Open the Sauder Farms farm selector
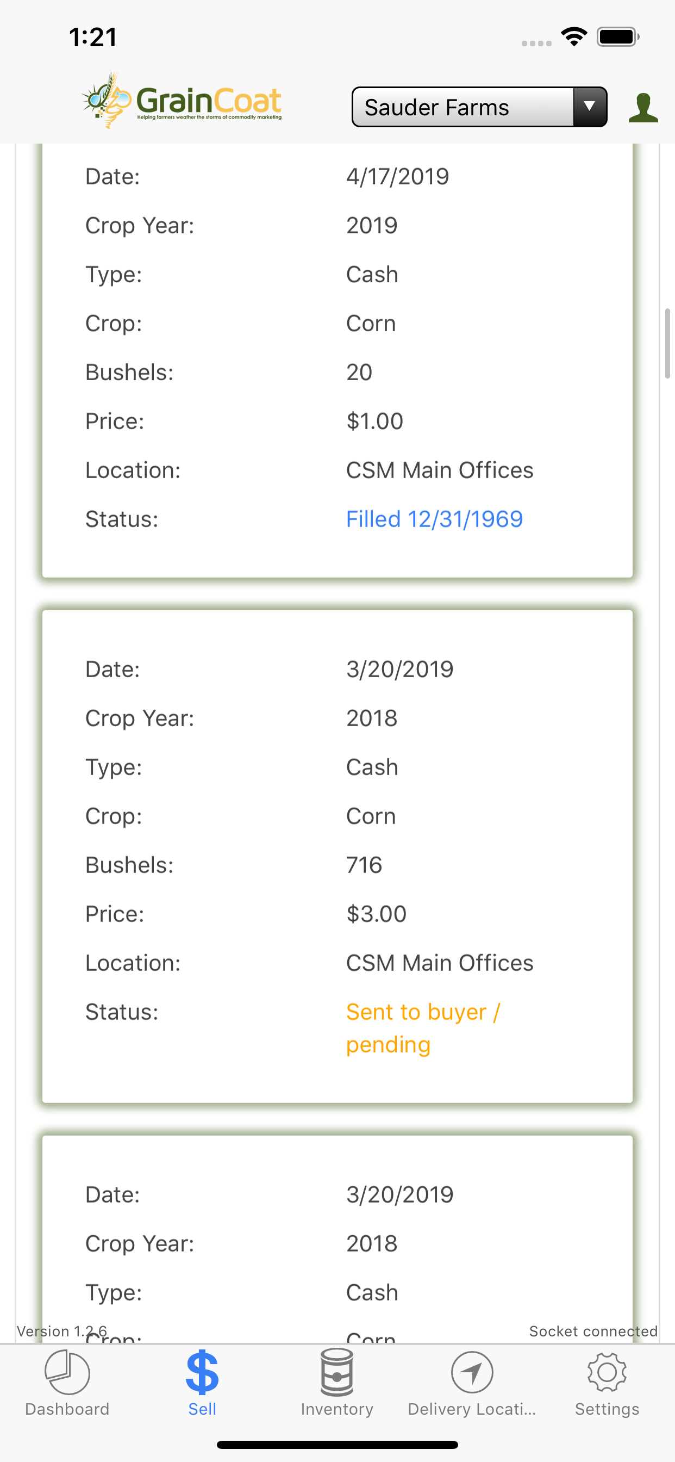 (463, 107)
